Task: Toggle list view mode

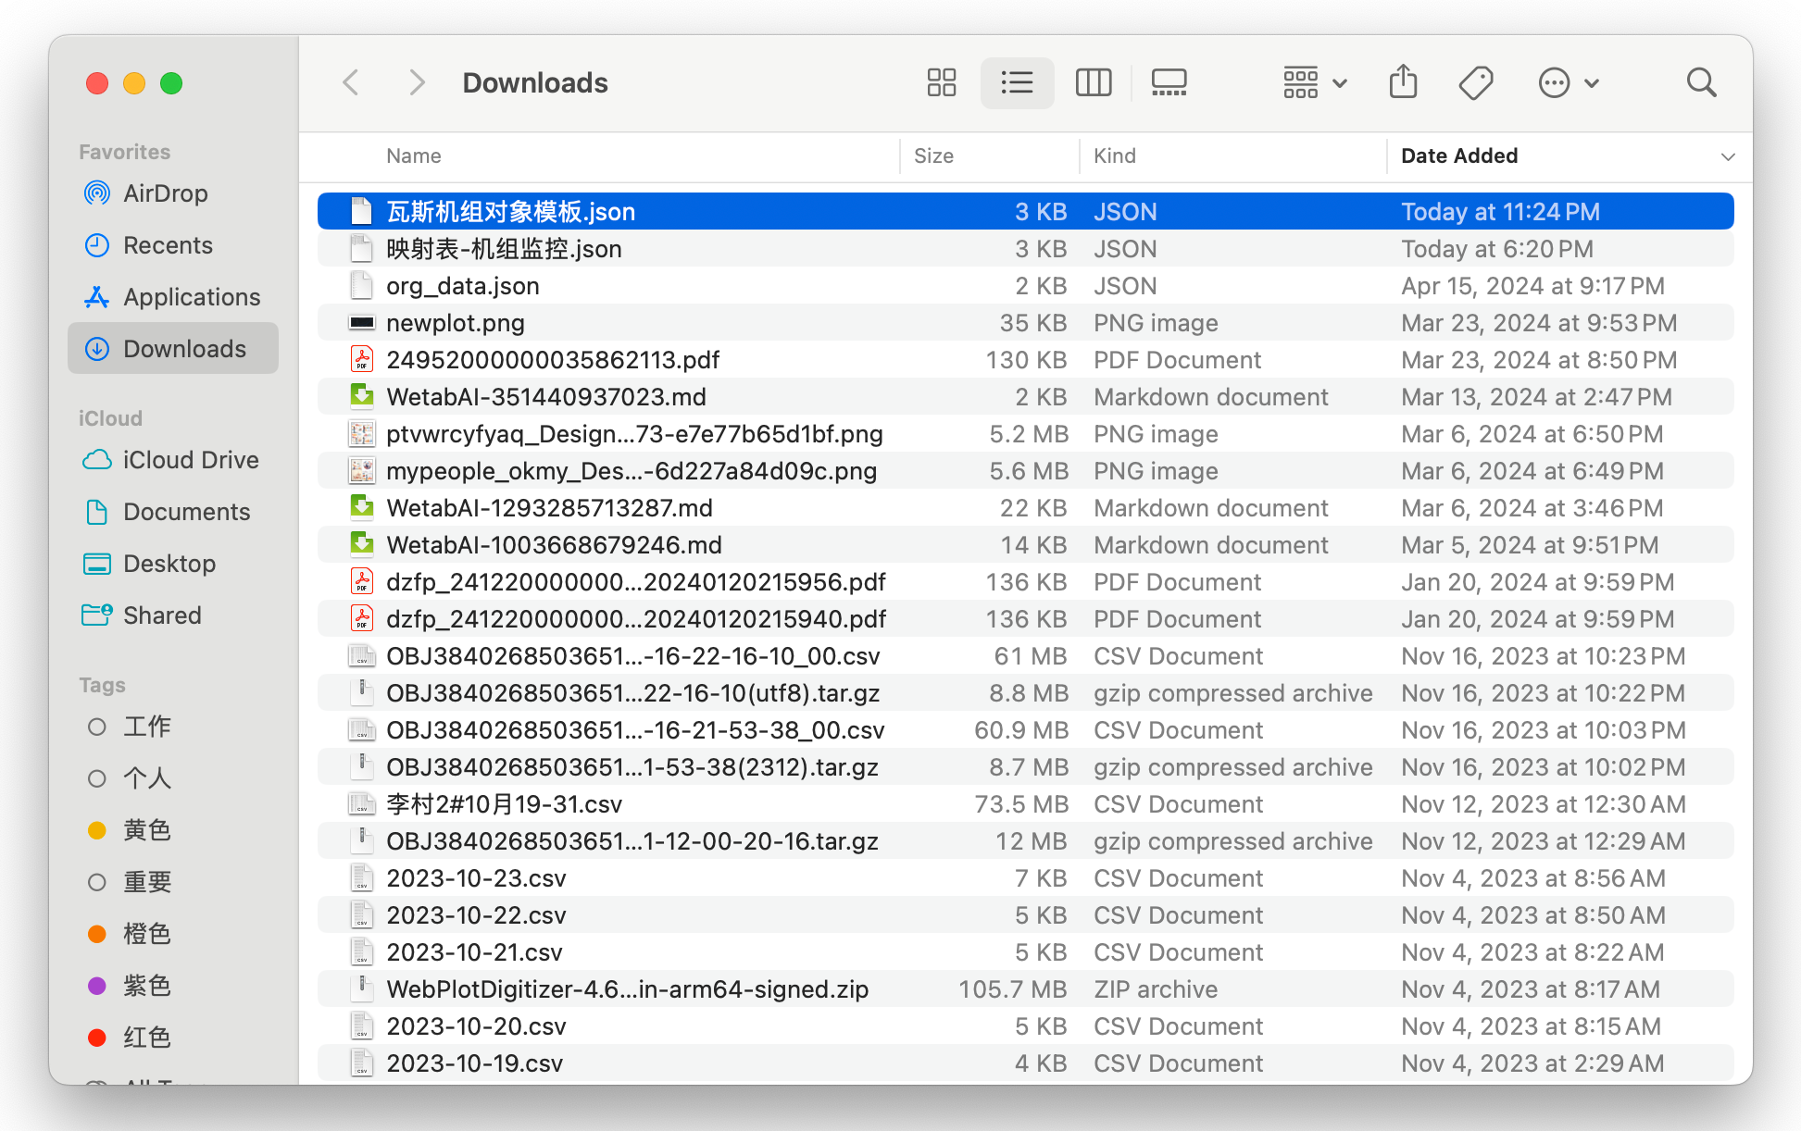Action: pos(1017,83)
